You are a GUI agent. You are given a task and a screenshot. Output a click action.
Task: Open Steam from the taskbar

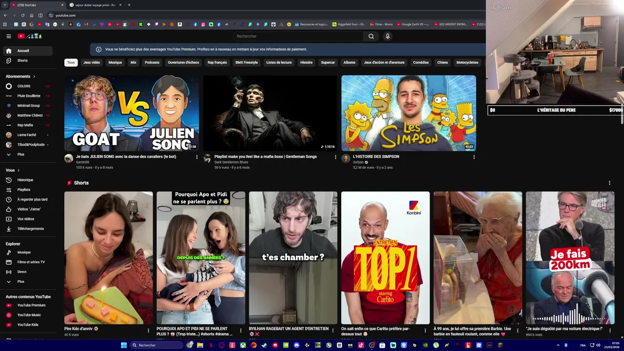[x=264, y=345]
